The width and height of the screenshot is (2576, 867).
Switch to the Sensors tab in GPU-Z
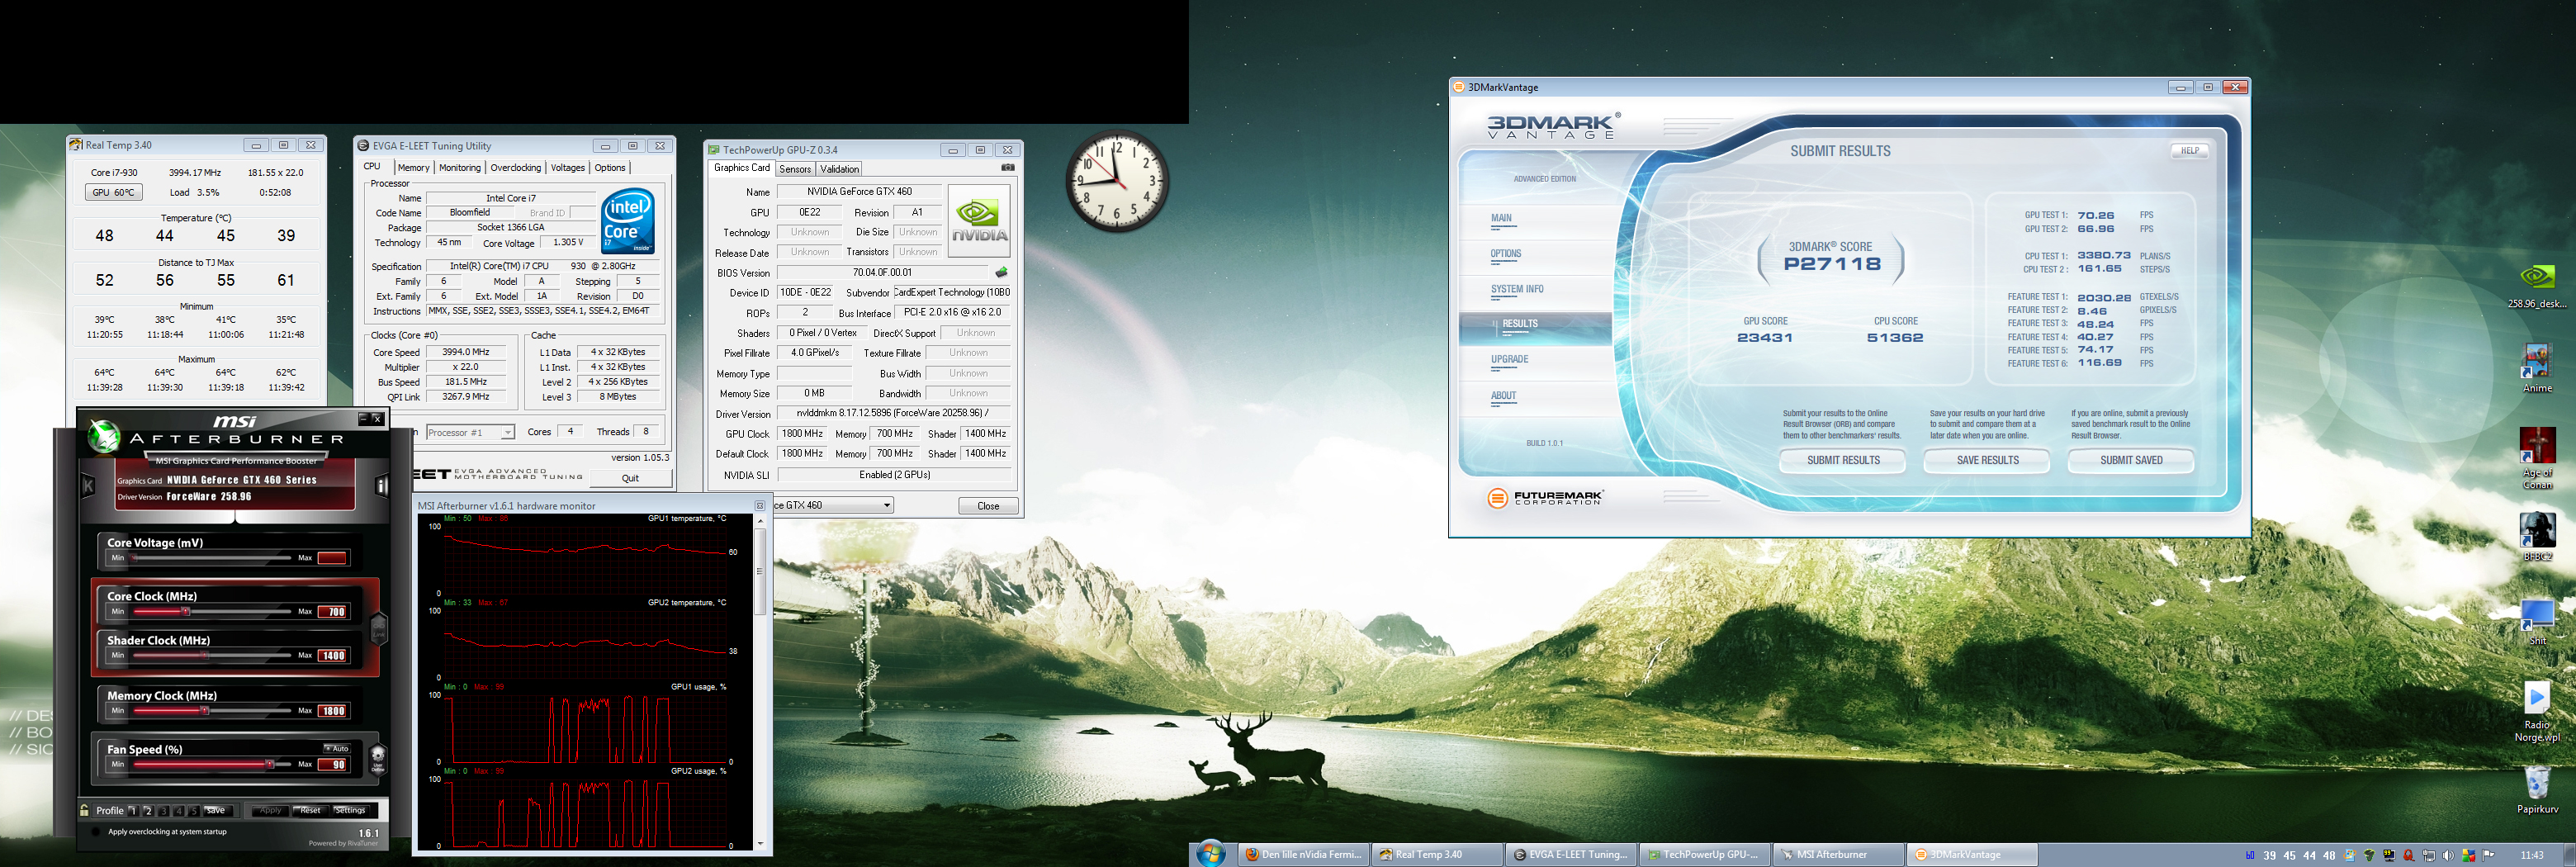(795, 169)
